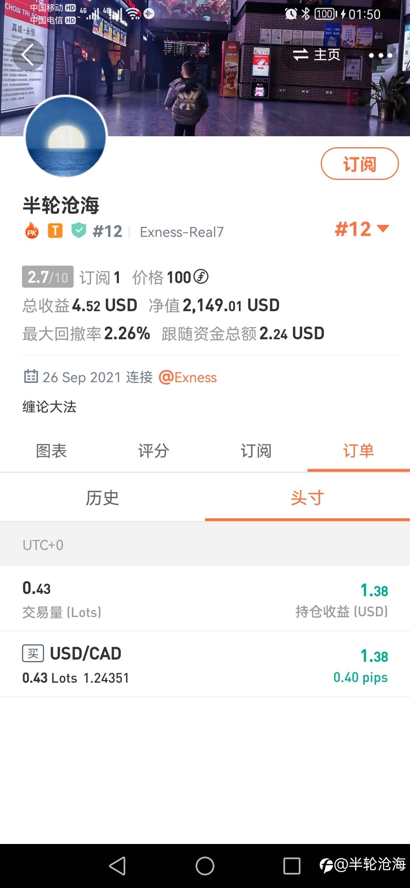Viewport: 410px width, 888px height.
Task: Open the 订阅 tab in tab bar
Action: point(256,451)
